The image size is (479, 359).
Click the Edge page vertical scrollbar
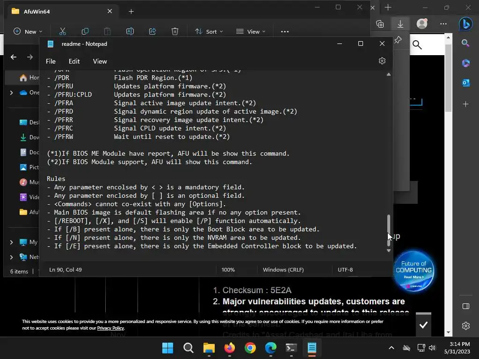(448, 78)
